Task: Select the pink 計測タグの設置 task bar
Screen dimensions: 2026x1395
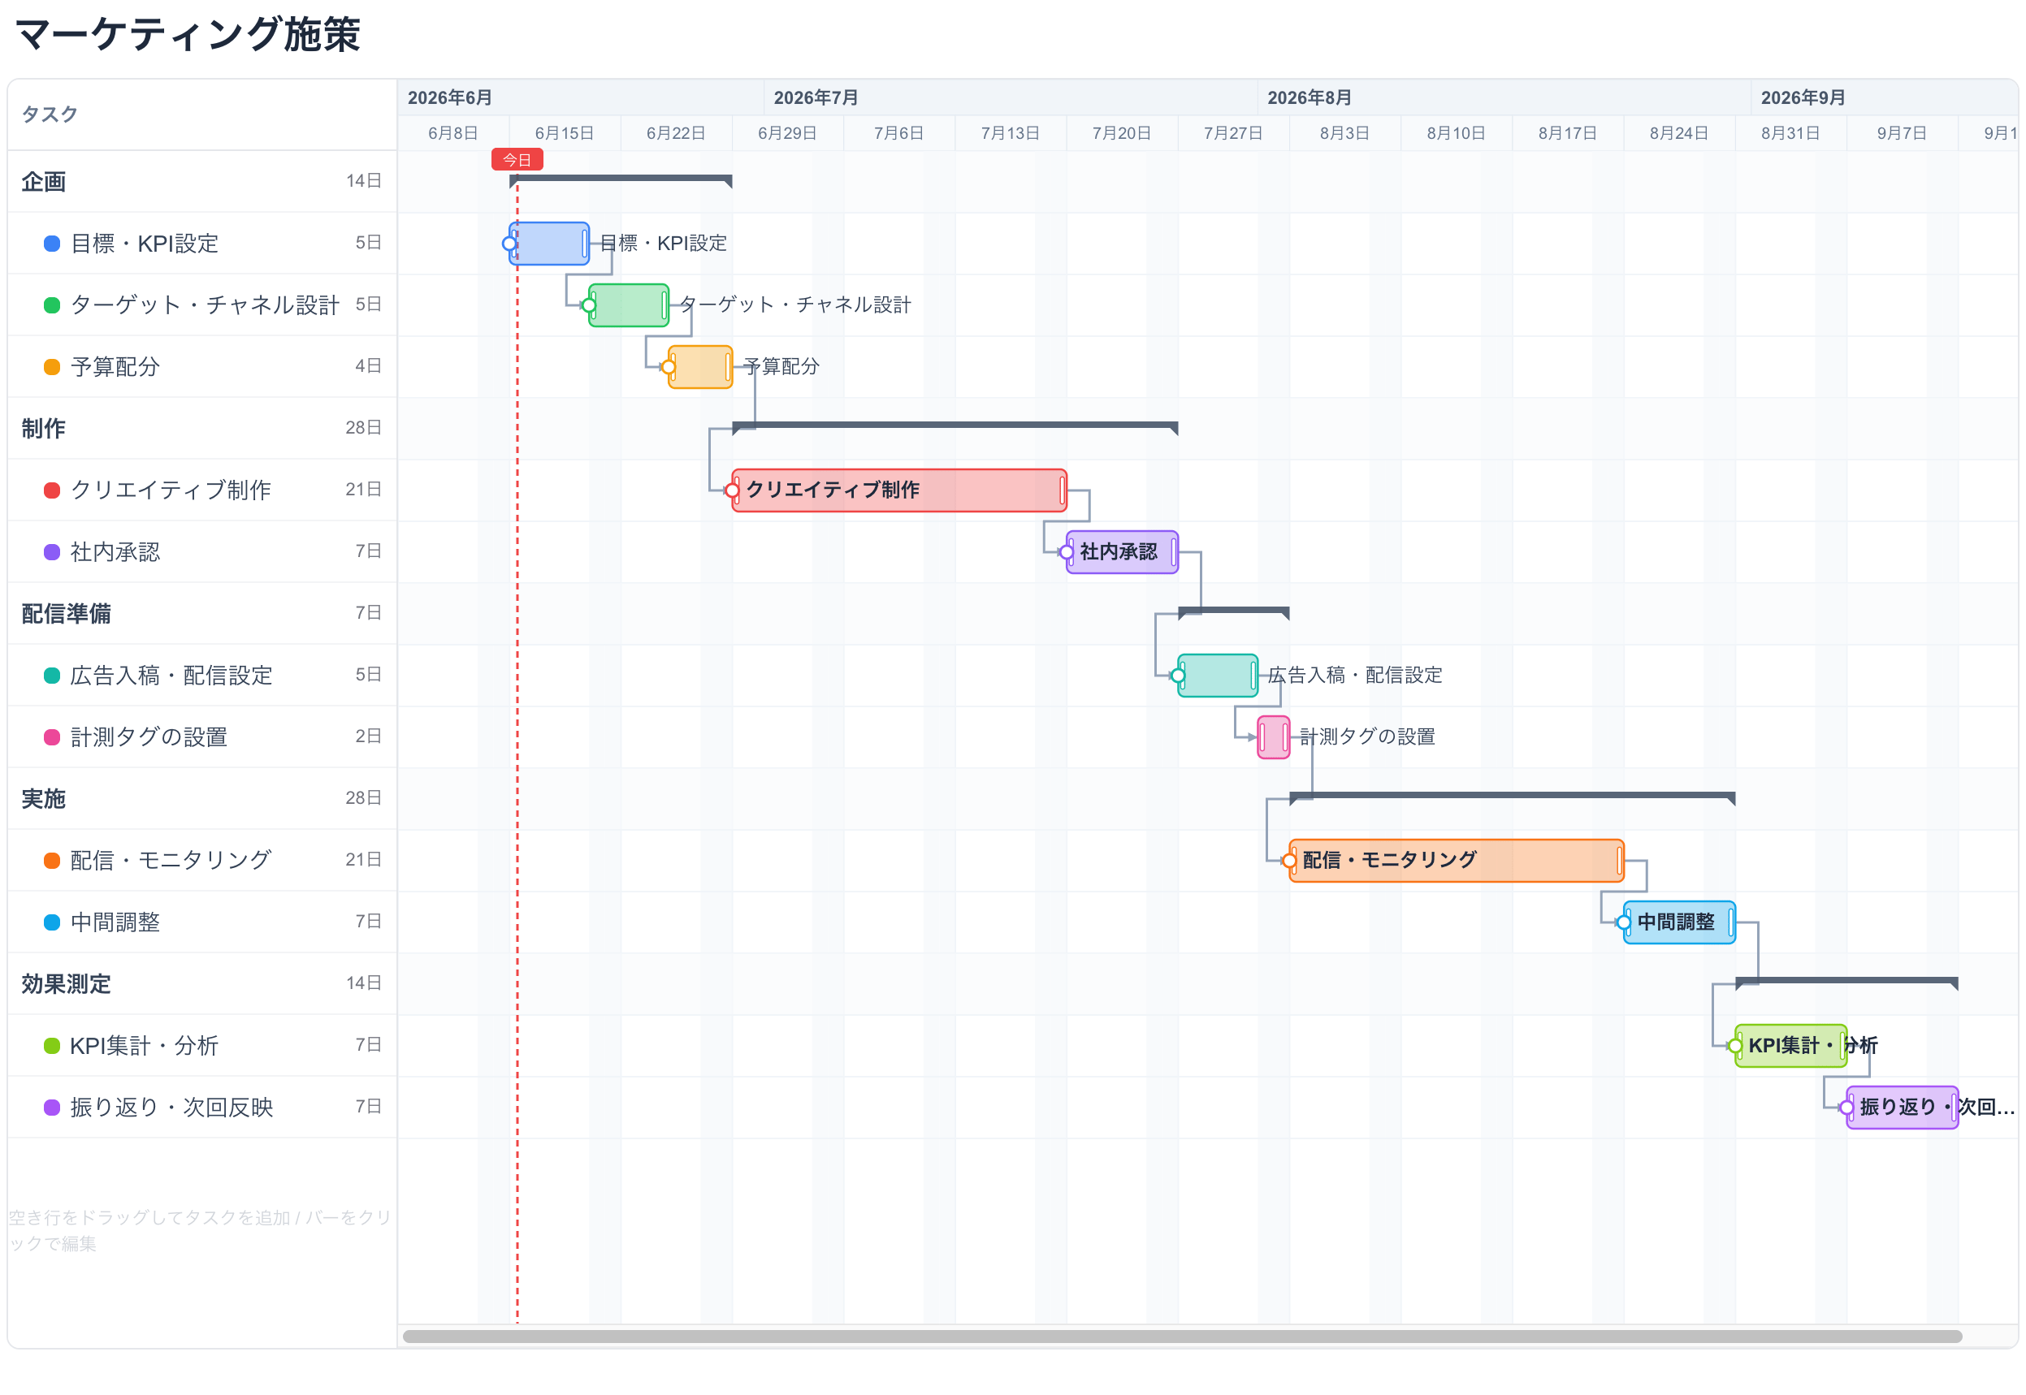Action: point(1273,738)
